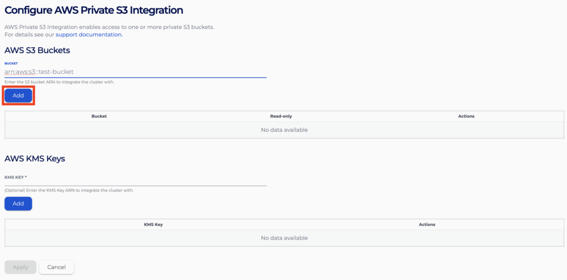Viewport: 567px width, 280px height.
Task: Click the KMS Key input field
Action: [136, 180]
